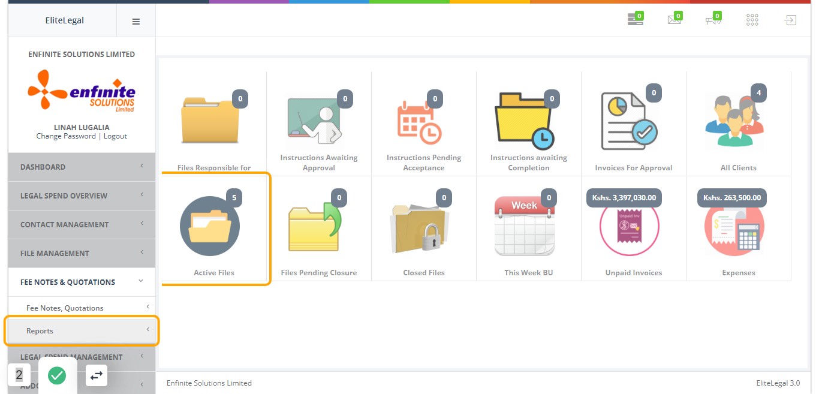The width and height of the screenshot is (819, 394).
Task: Click the Expenses label
Action: coord(739,272)
